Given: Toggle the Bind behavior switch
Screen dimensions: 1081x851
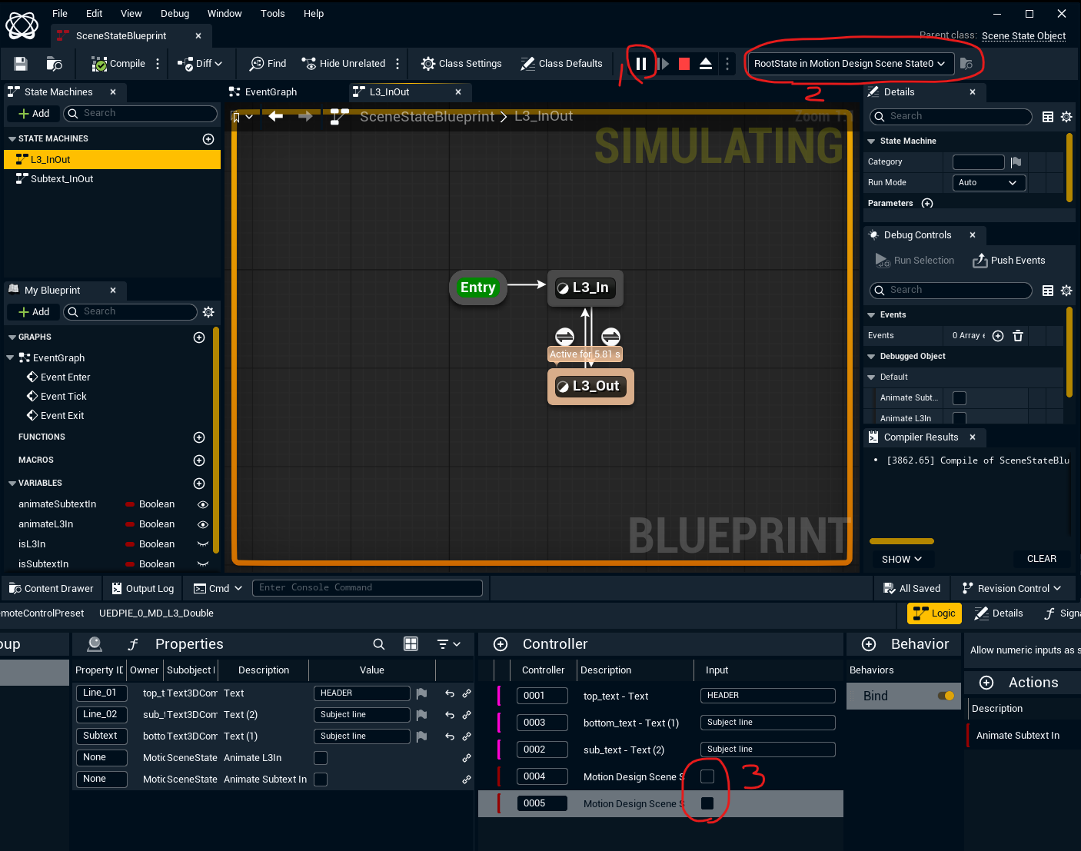Looking at the screenshot, I should (x=946, y=696).
